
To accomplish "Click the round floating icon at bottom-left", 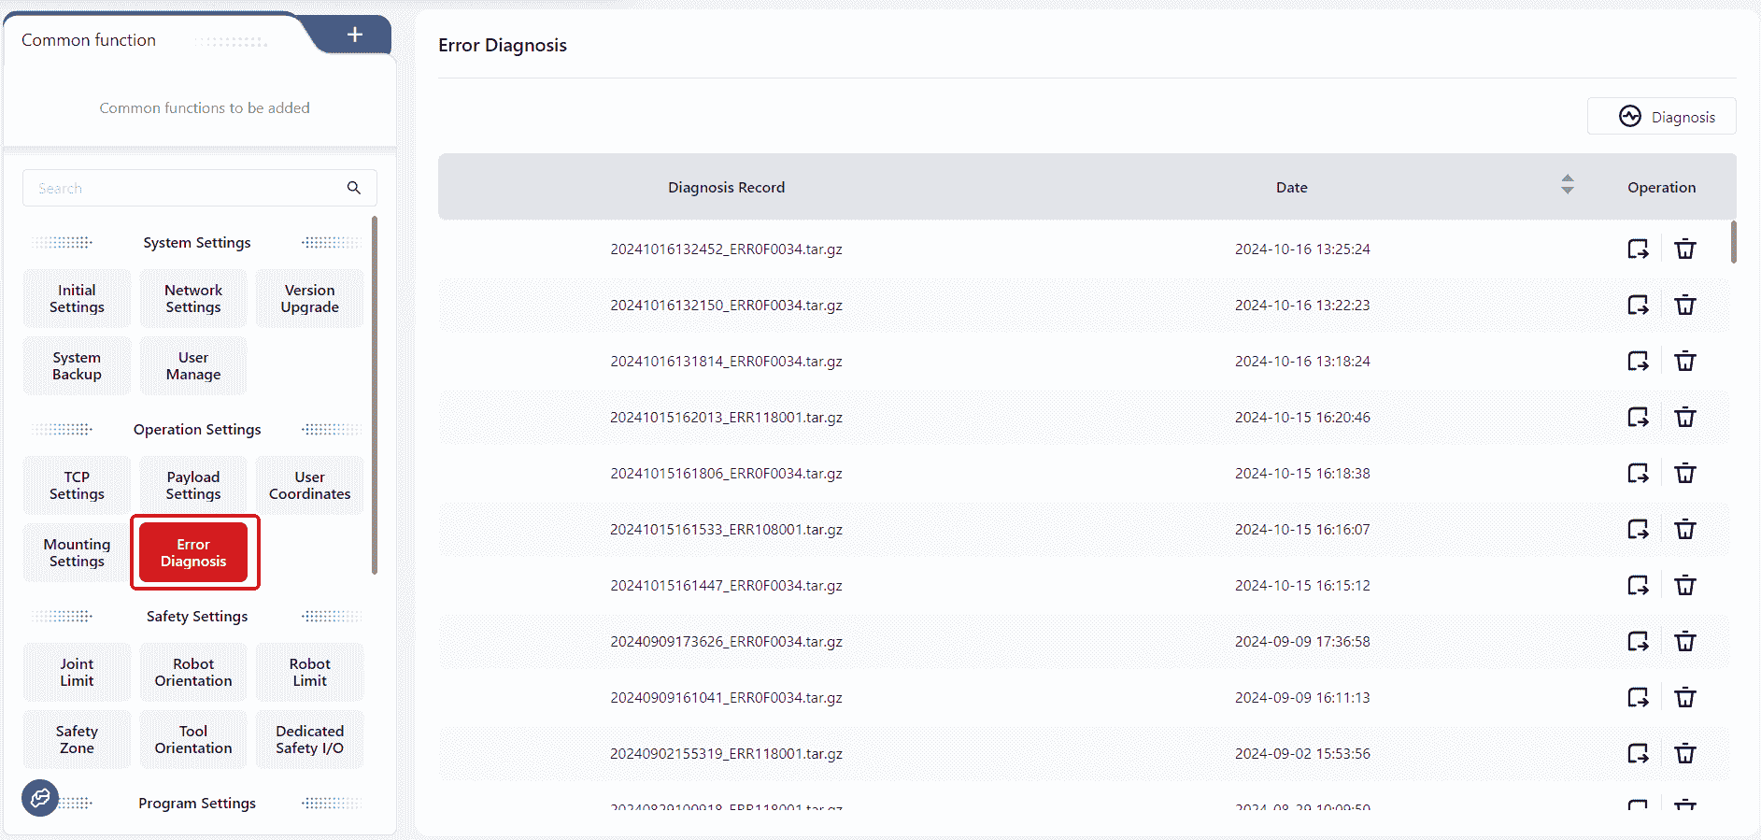I will pos(40,797).
